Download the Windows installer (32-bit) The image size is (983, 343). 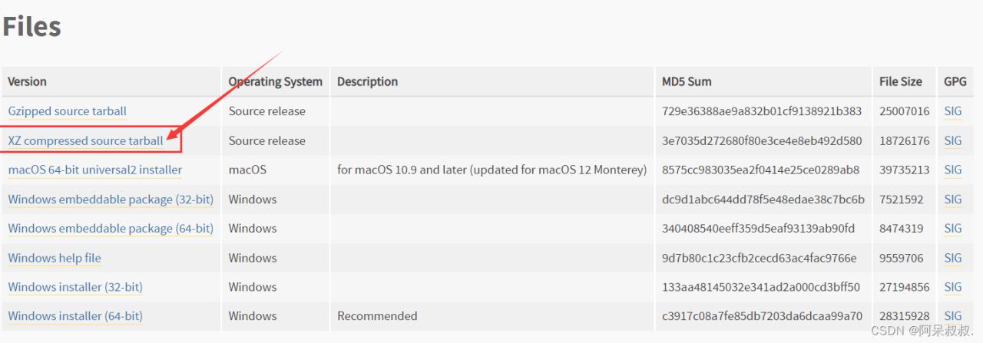coord(75,287)
